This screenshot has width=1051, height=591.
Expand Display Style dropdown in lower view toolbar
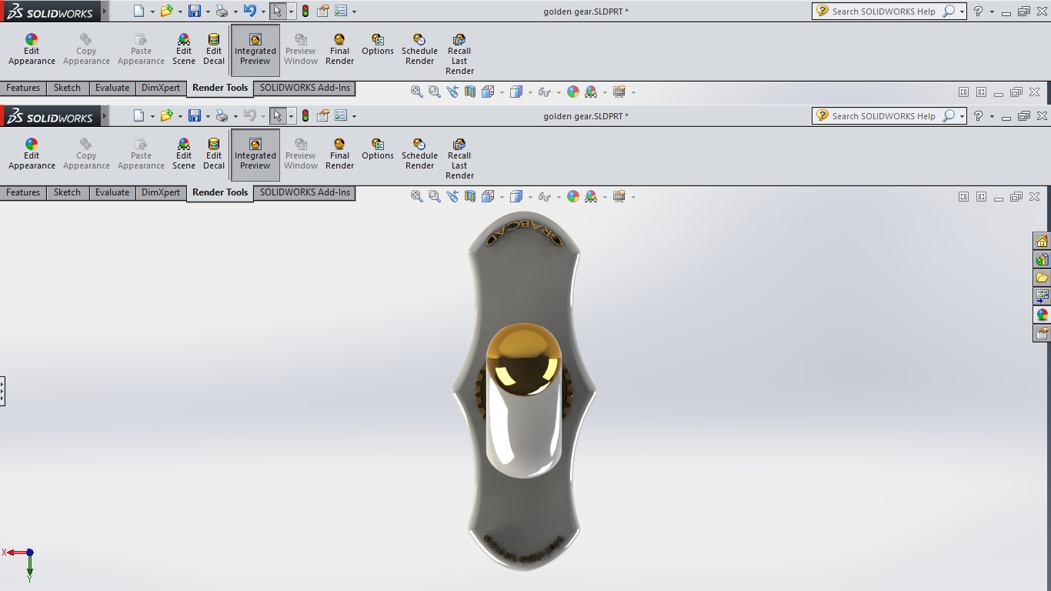tap(531, 197)
